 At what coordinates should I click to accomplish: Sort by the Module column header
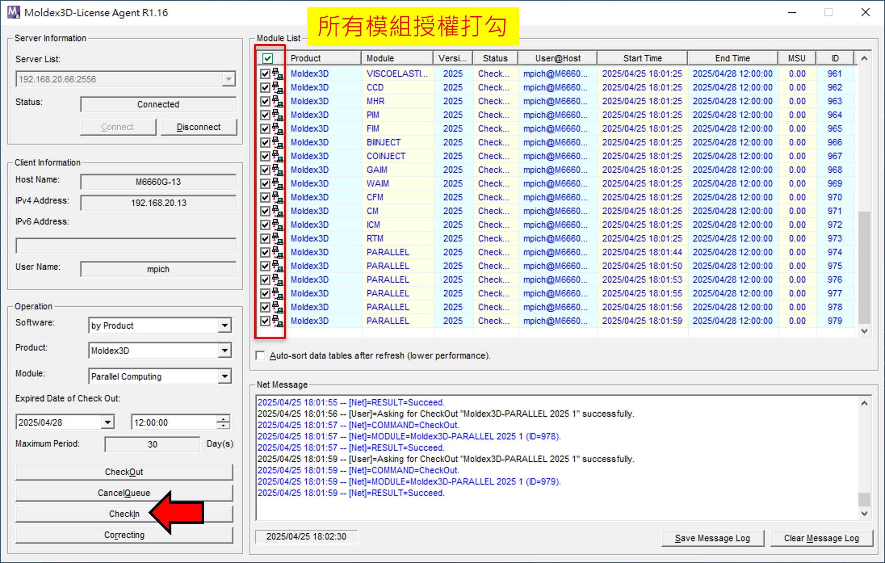pos(397,58)
